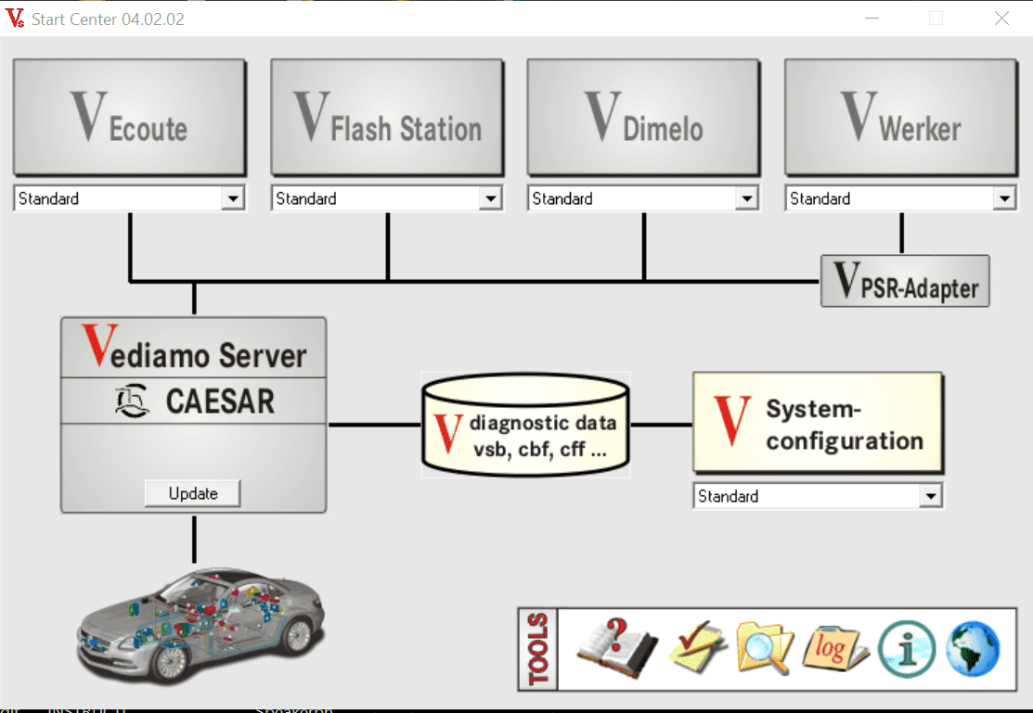Open System-configuration

(x=818, y=423)
